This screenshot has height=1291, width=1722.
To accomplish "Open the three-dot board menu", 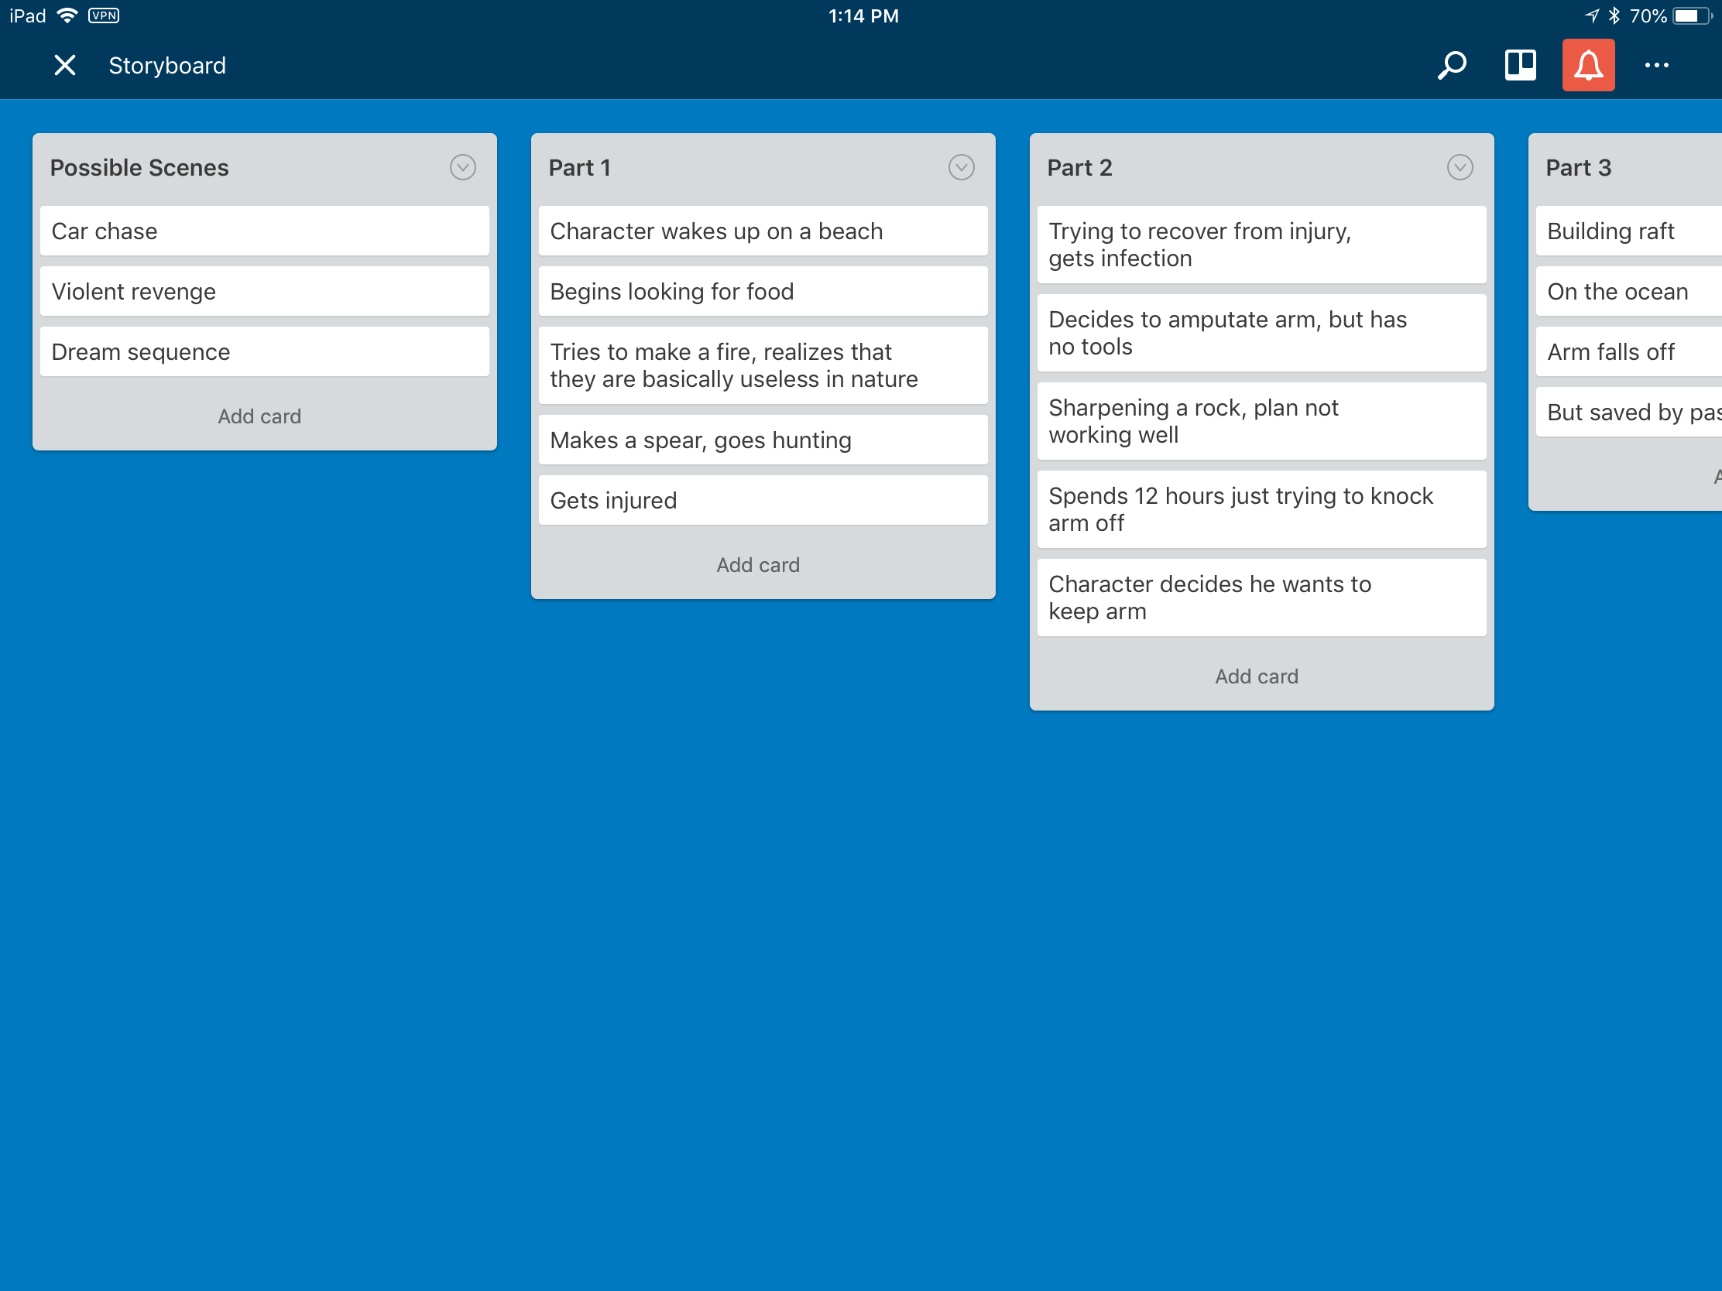I will 1656,65.
